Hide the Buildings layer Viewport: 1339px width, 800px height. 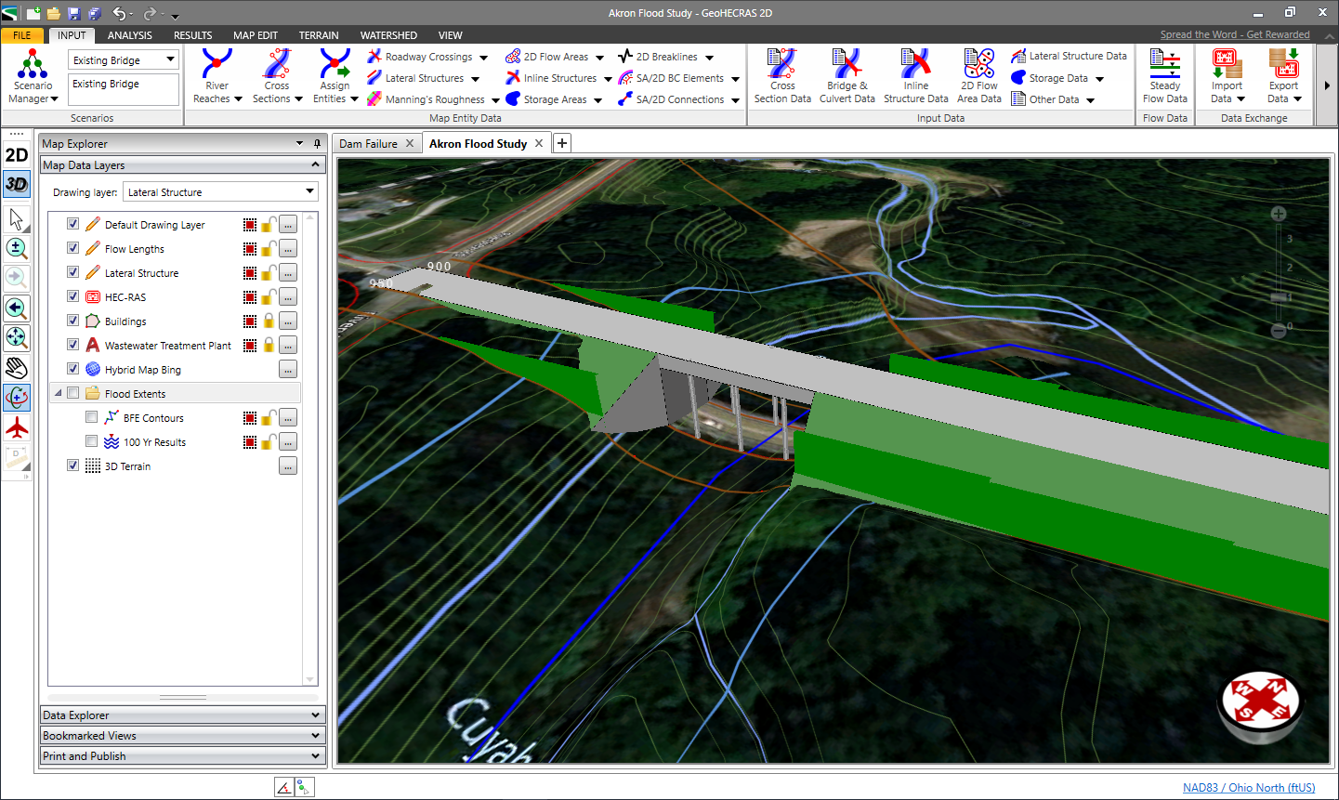72,320
